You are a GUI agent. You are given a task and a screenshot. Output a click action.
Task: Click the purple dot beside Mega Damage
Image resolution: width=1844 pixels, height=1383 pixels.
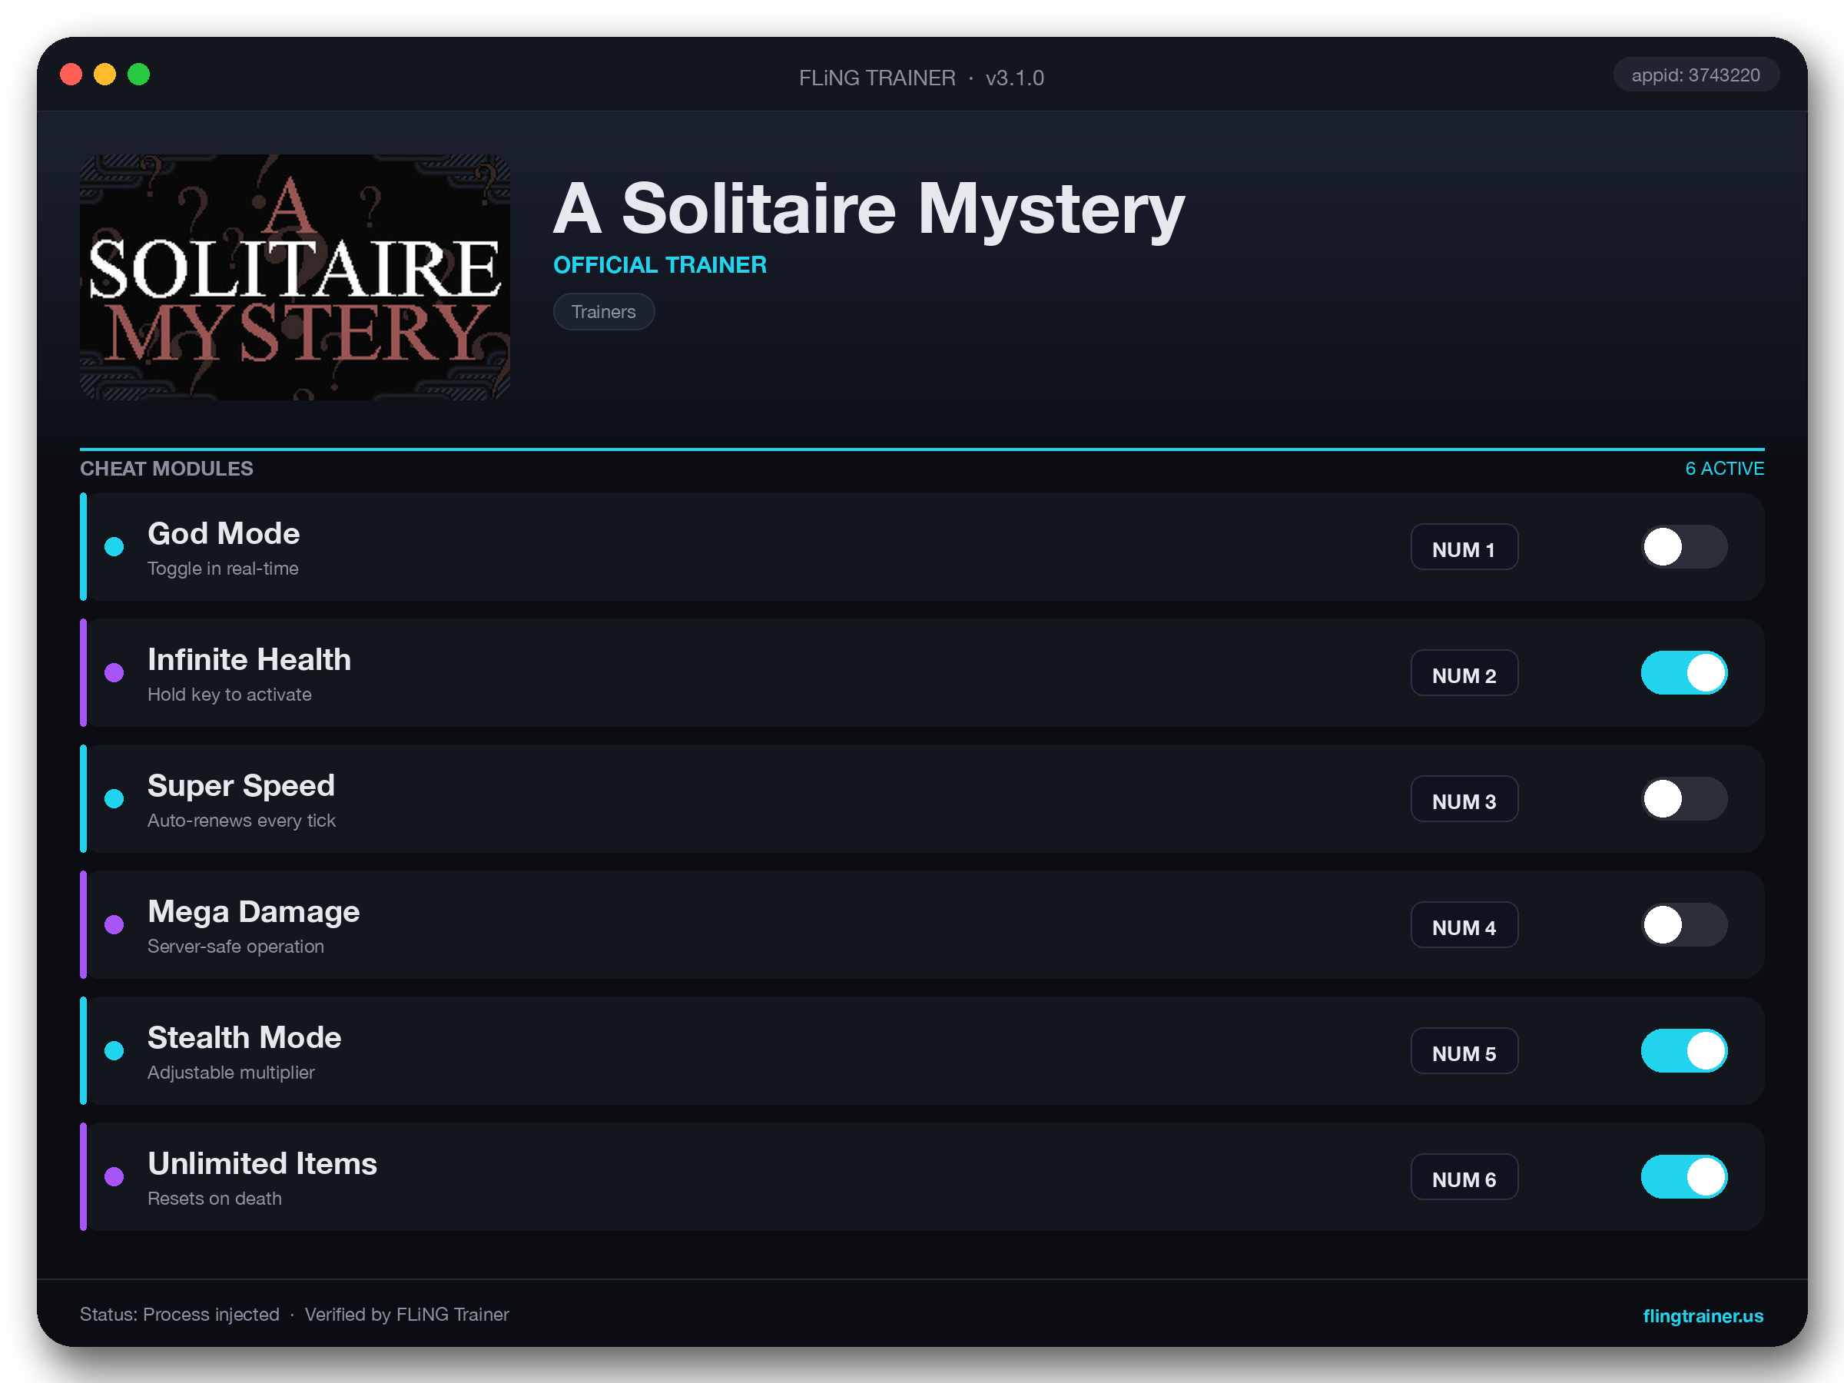(x=114, y=924)
